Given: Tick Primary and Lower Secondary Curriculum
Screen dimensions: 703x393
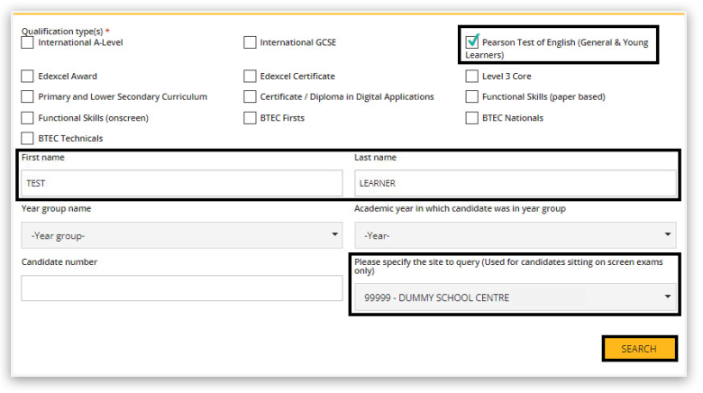Looking at the screenshot, I should pos(28,97).
